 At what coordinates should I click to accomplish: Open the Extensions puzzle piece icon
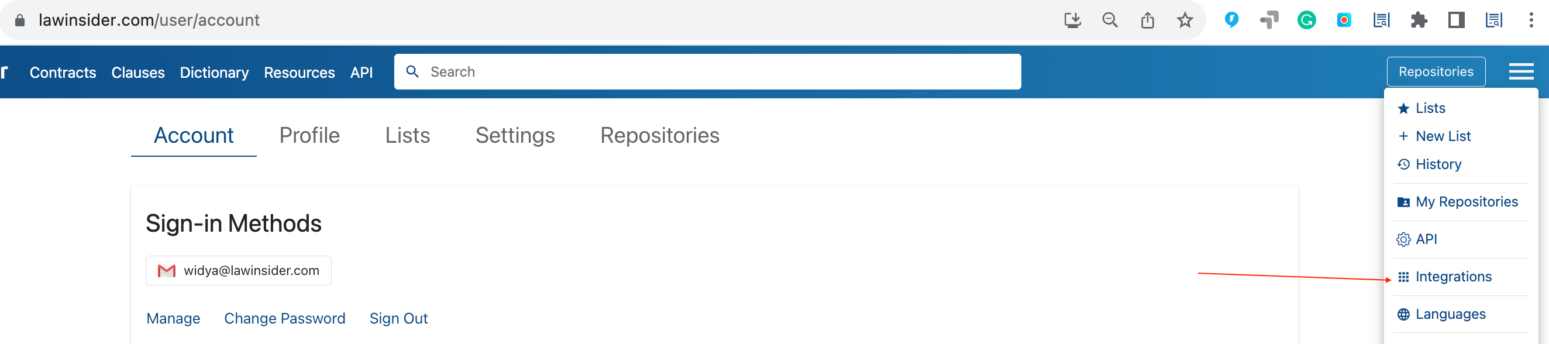pos(1419,20)
